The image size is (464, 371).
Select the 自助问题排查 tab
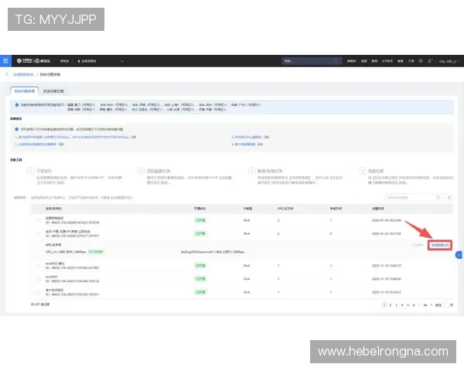click(x=26, y=90)
